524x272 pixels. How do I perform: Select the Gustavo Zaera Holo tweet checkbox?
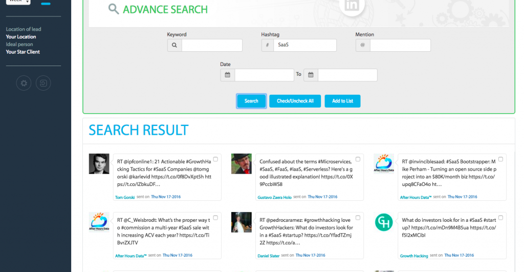pos(358,159)
